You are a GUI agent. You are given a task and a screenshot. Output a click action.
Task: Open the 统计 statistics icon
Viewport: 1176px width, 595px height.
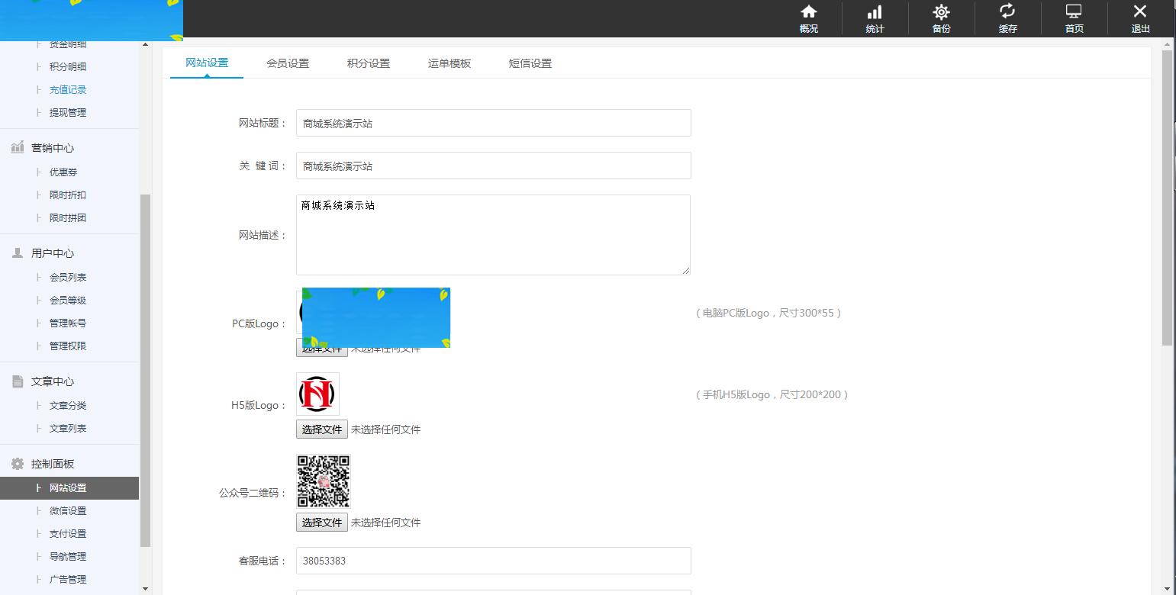point(875,18)
